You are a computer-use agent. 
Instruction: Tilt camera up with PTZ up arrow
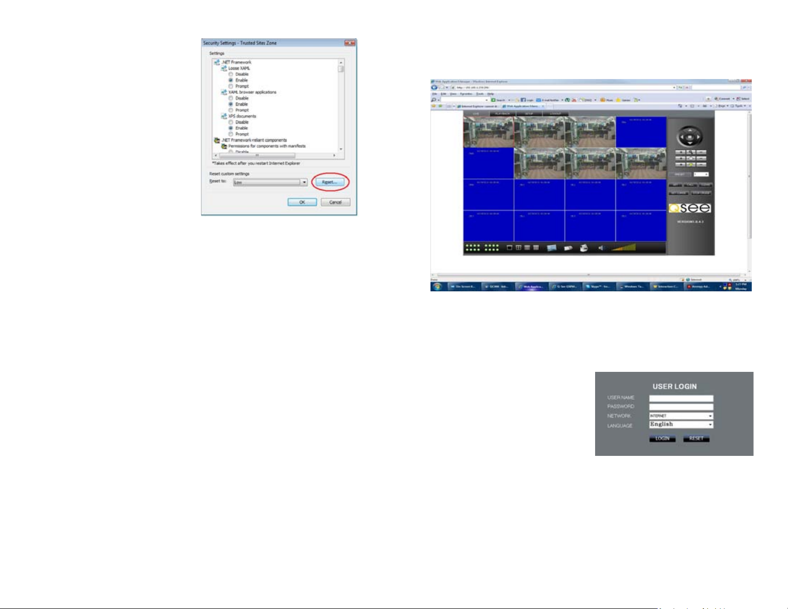click(691, 130)
